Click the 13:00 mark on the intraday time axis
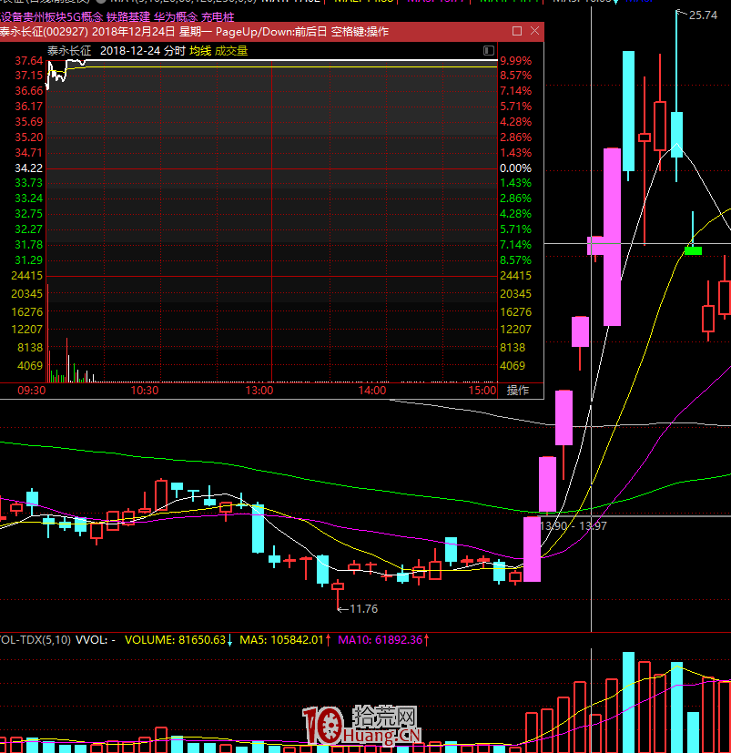The image size is (731, 753). coord(260,390)
